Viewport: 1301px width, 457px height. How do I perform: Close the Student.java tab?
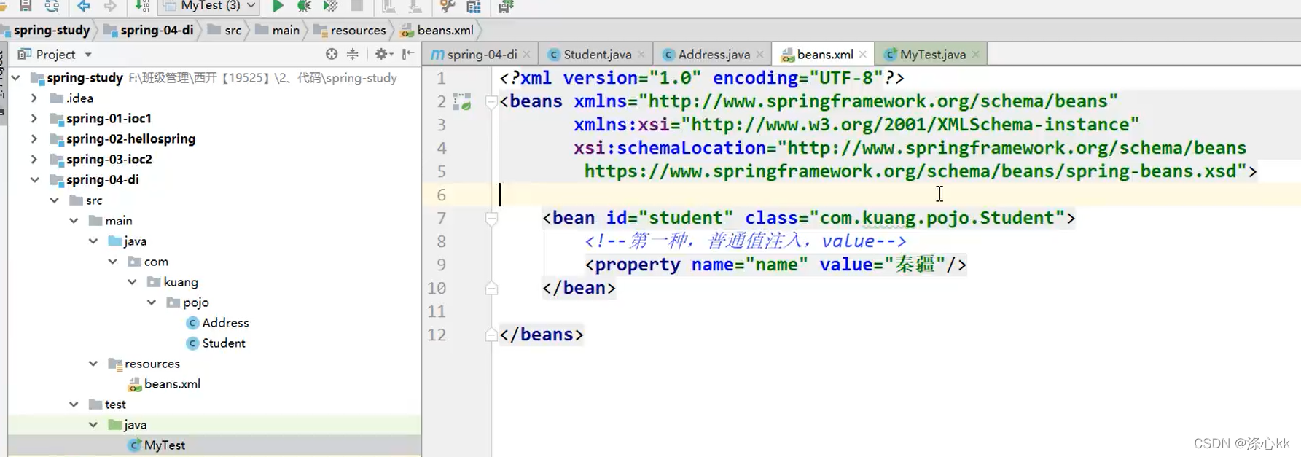641,54
